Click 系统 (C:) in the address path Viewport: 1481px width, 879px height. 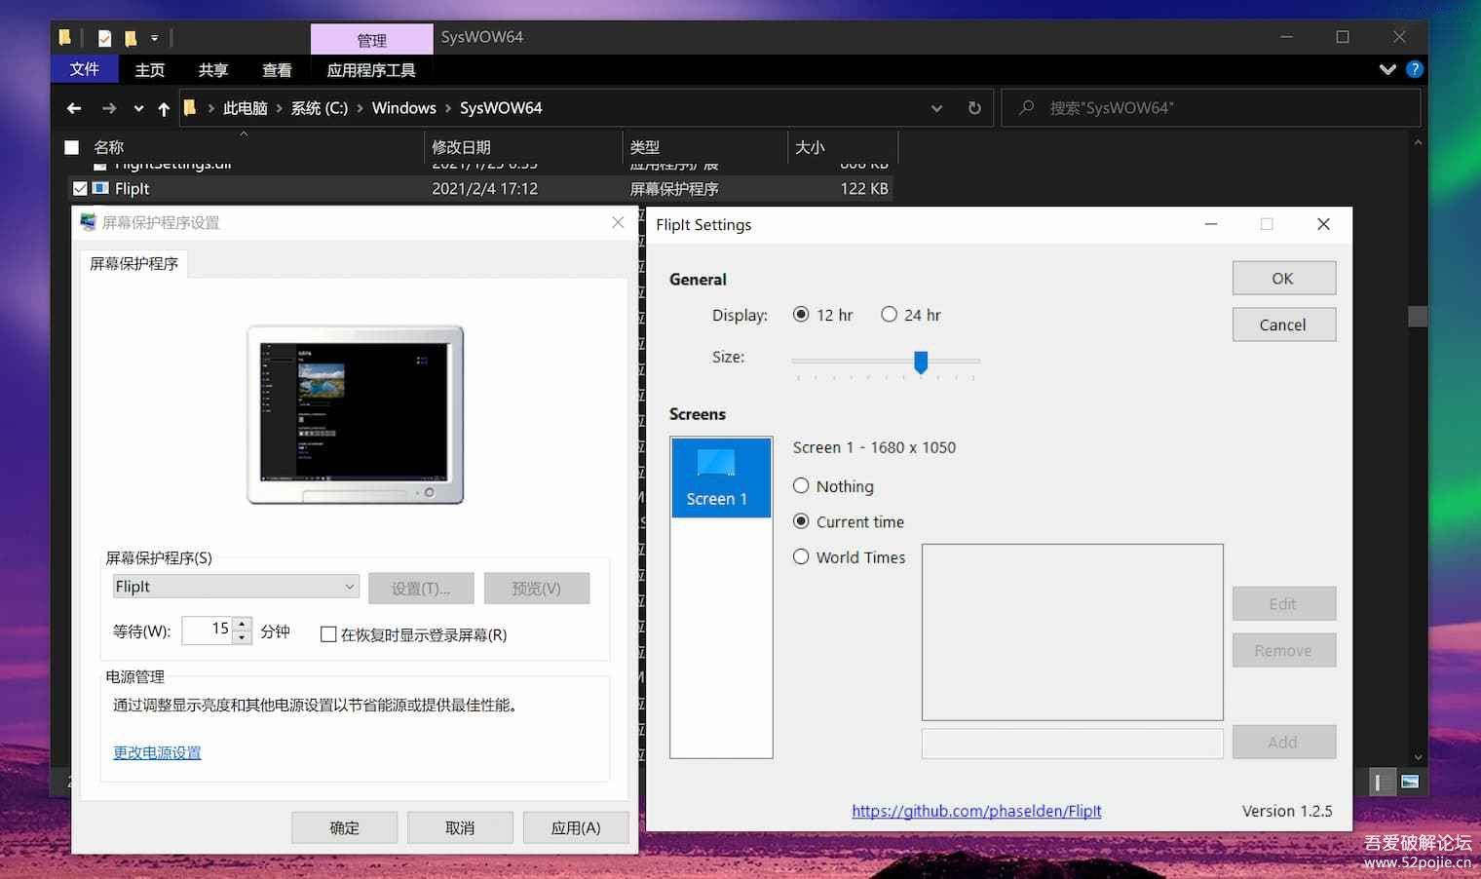[320, 108]
